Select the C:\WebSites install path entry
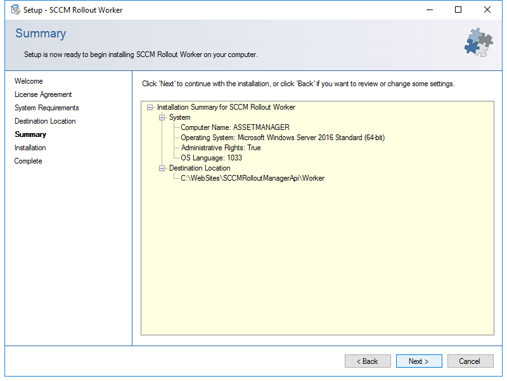This screenshot has width=507, height=381. pyautogui.click(x=252, y=178)
